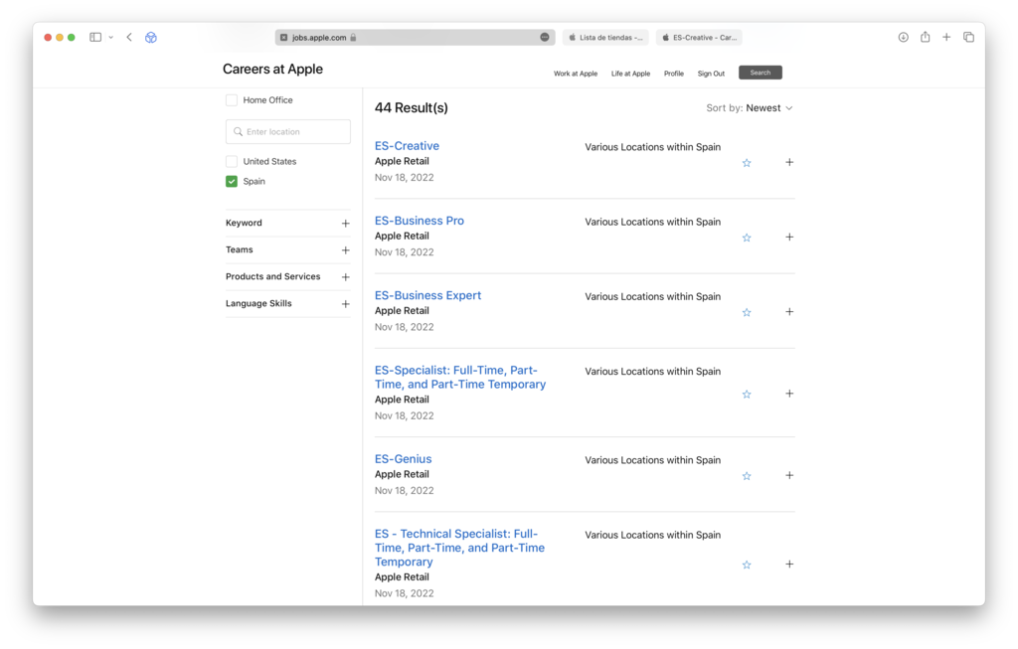Expand the Keyword filter section

coord(345,224)
